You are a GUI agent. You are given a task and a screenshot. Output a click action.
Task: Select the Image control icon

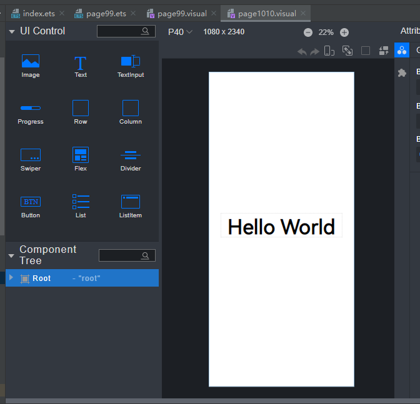point(31,61)
